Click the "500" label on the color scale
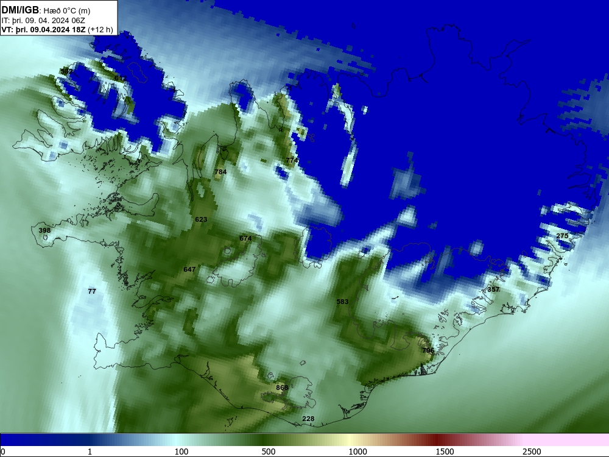 pos(269,452)
